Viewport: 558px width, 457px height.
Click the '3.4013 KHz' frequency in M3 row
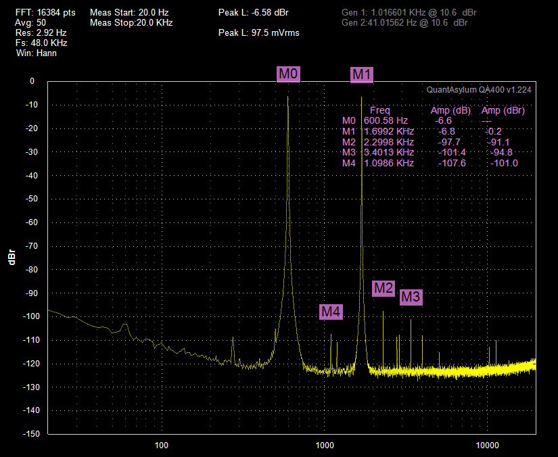pos(389,152)
